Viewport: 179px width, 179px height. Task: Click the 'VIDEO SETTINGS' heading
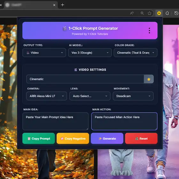[x=92, y=70]
